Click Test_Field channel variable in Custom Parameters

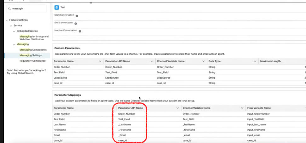163,72
